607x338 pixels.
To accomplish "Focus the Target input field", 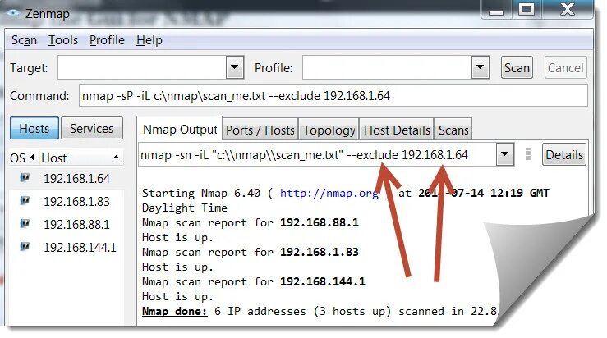I will (142, 67).
